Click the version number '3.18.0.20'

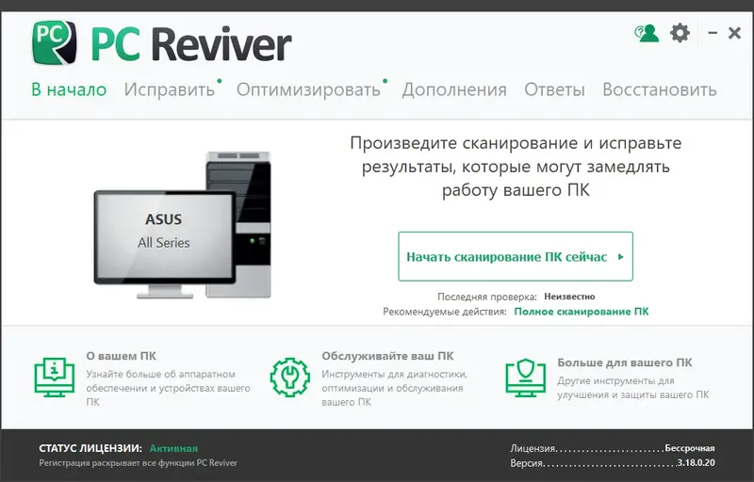point(696,463)
